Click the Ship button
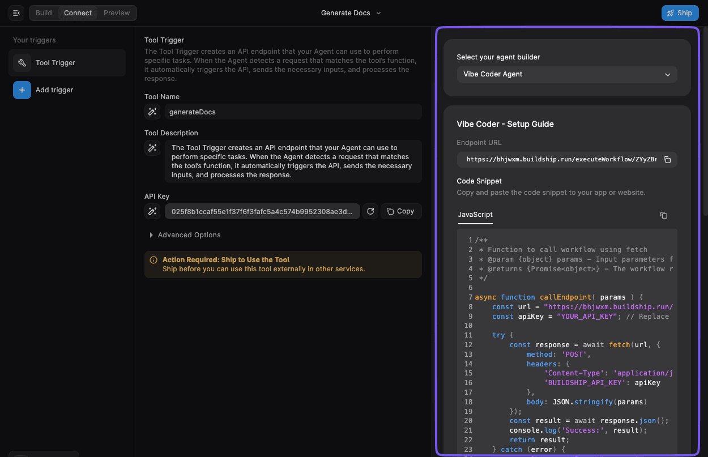This screenshot has width=708, height=457. click(x=680, y=13)
